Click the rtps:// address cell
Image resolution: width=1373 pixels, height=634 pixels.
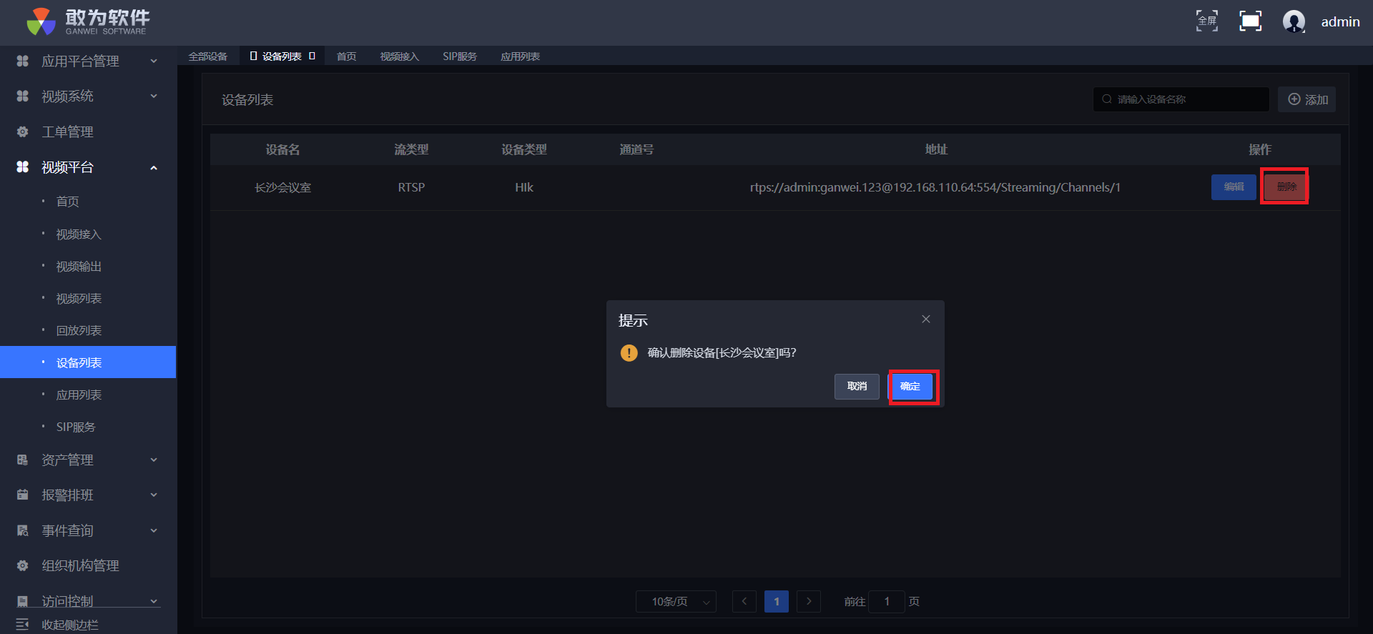[x=935, y=187]
